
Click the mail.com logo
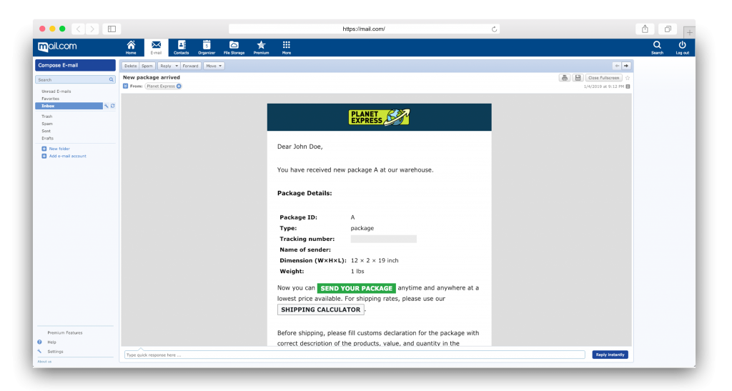(x=57, y=46)
